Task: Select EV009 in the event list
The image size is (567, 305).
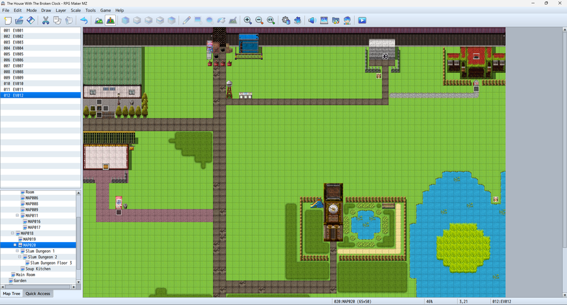Action: 40,78
